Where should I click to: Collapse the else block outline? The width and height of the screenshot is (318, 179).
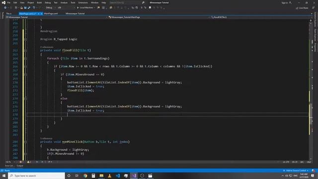point(25,98)
